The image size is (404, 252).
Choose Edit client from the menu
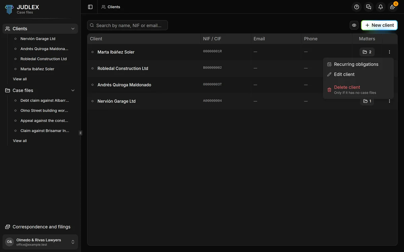(358, 74)
